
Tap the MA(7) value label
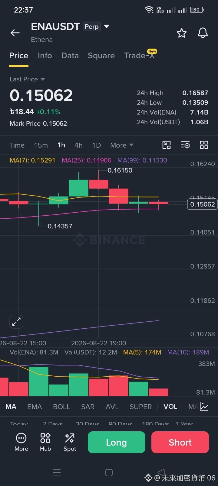(x=32, y=160)
